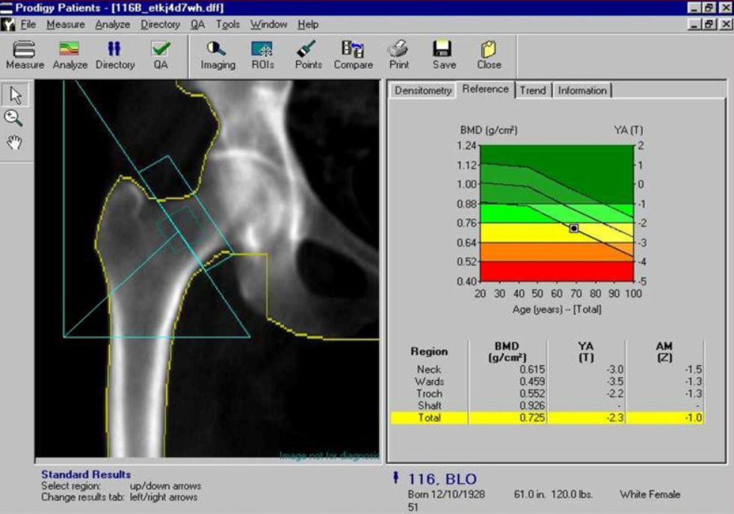Click the Measure toolbar icon
This screenshot has height=514, width=734.
coord(25,55)
